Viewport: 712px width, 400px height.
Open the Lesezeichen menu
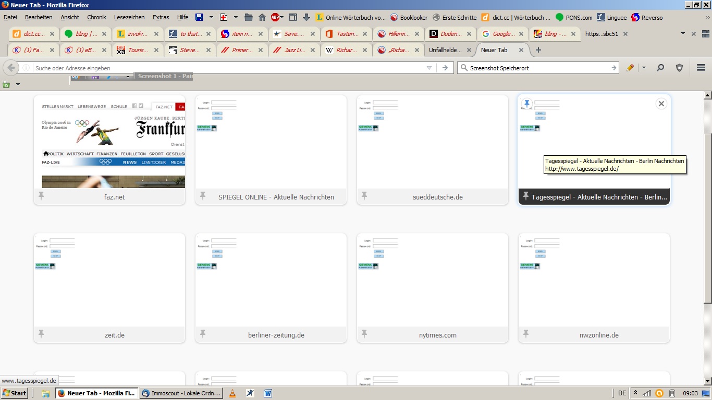click(x=129, y=17)
